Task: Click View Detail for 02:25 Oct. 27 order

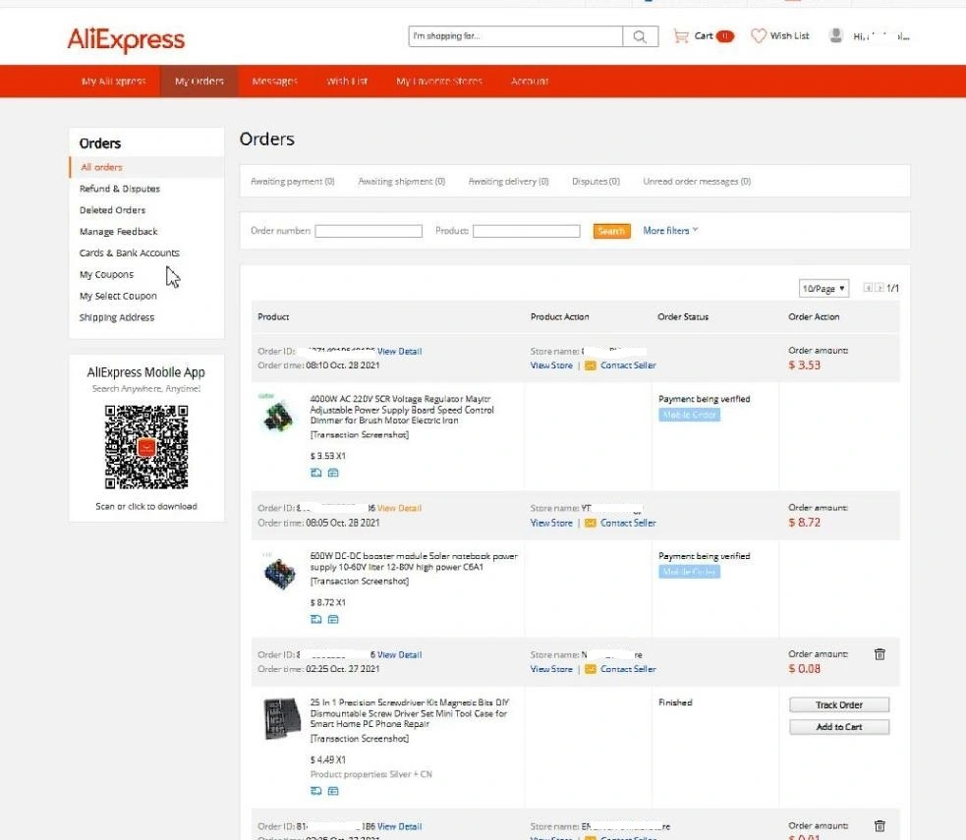Action: (399, 655)
